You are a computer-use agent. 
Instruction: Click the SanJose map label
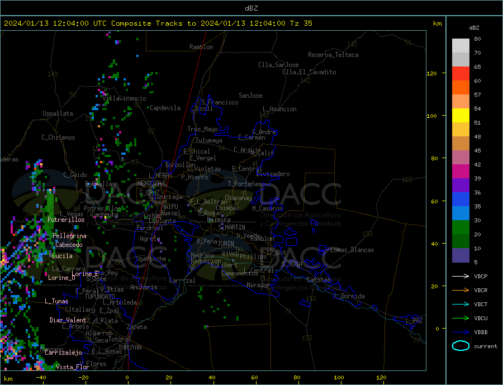point(250,96)
